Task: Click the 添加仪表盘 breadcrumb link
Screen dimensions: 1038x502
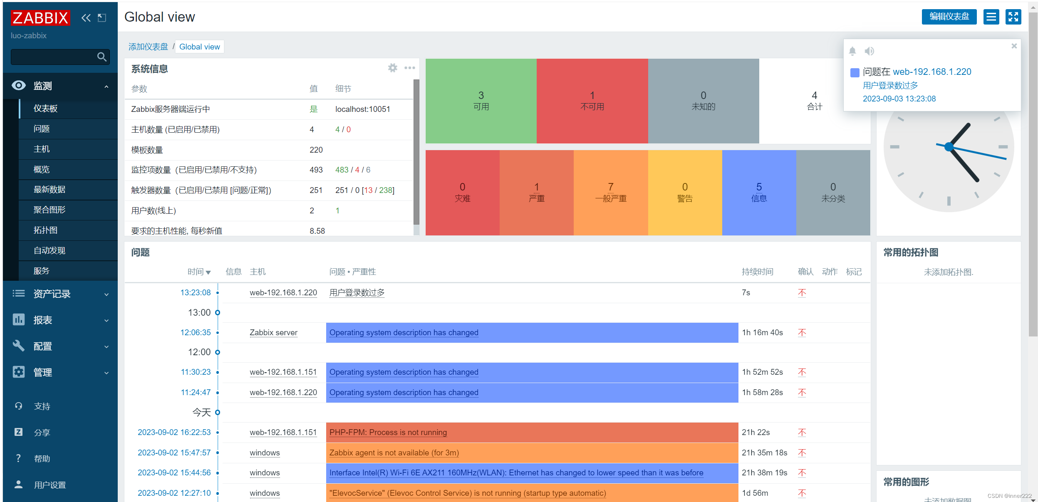Action: 148,47
